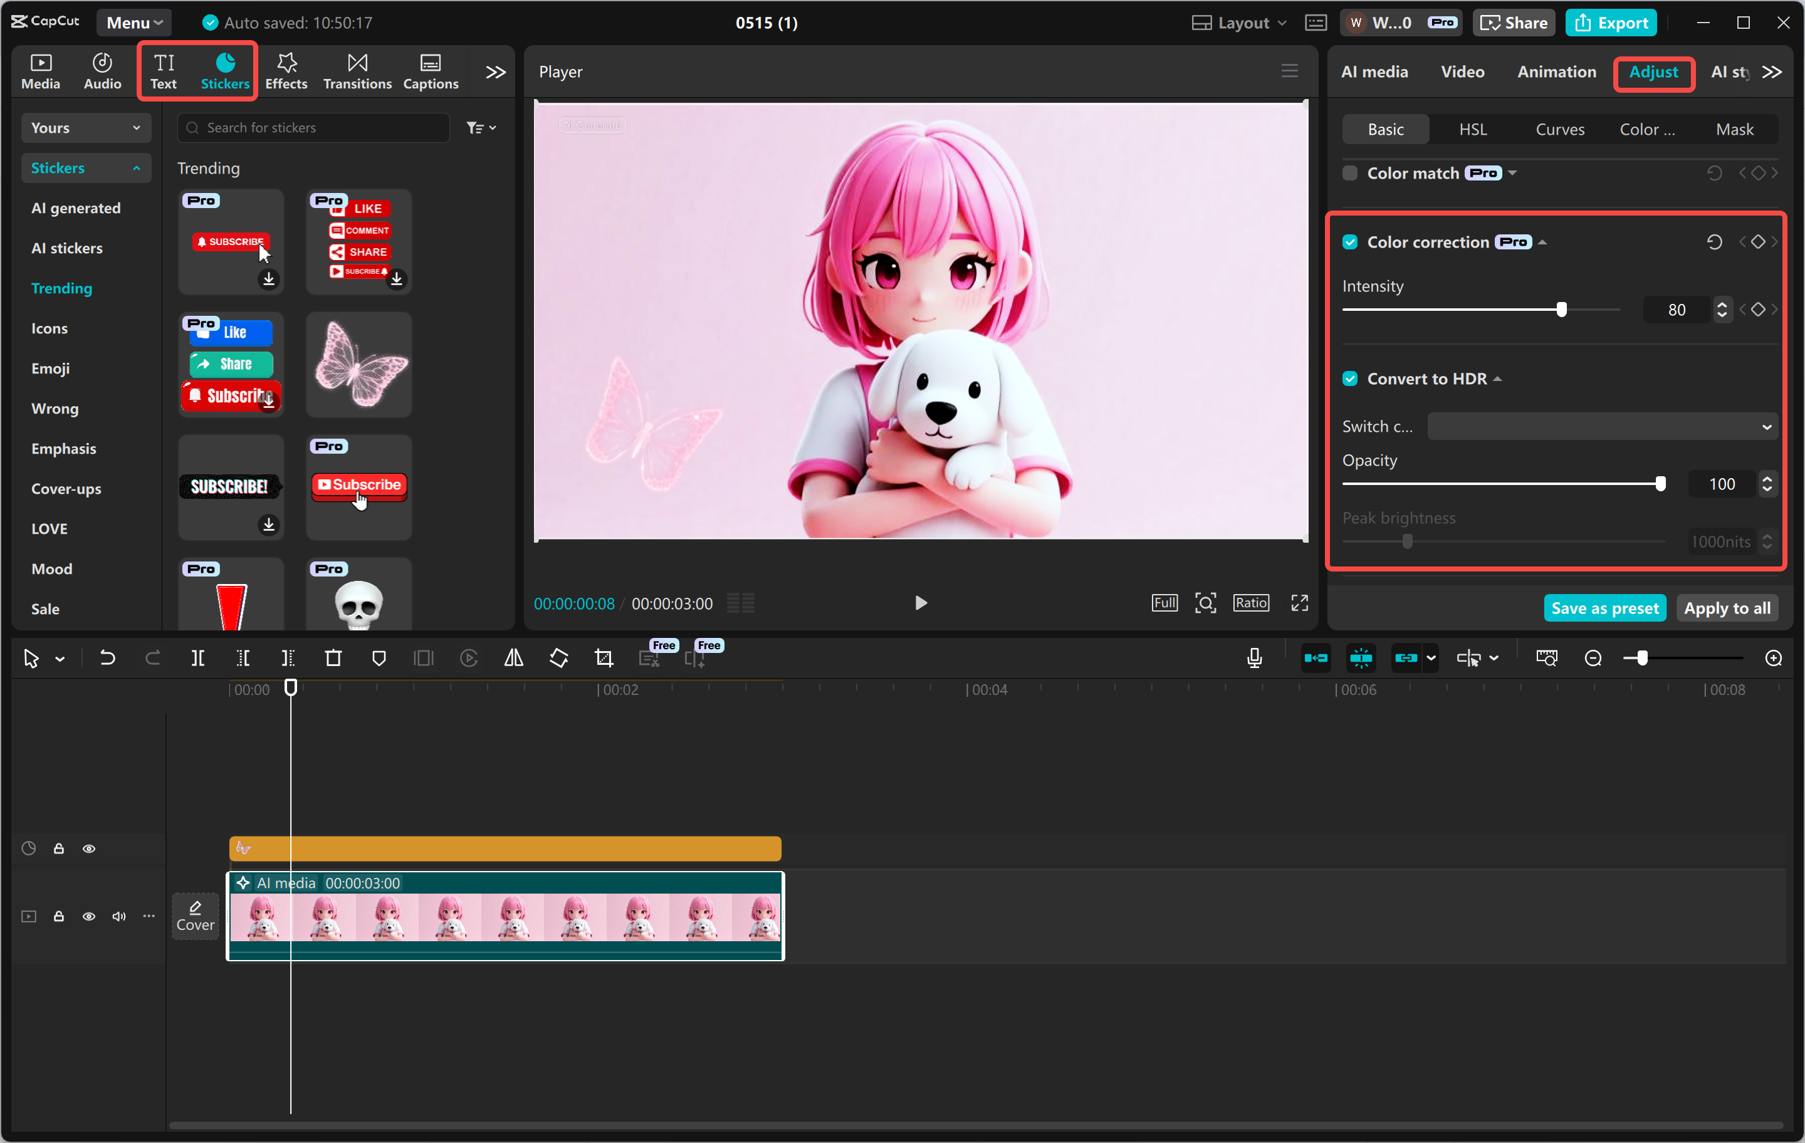
Task: Open the Effects panel
Action: 286,72
